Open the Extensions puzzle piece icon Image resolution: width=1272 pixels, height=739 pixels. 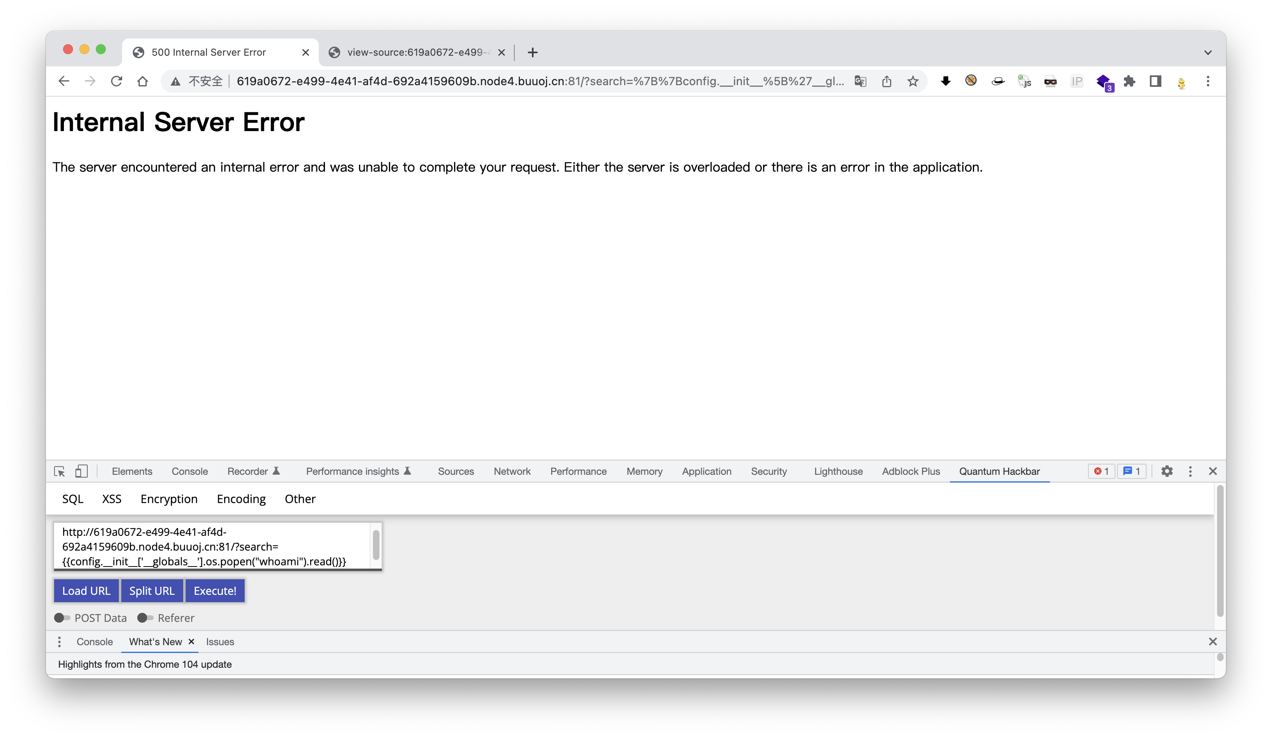(1129, 81)
